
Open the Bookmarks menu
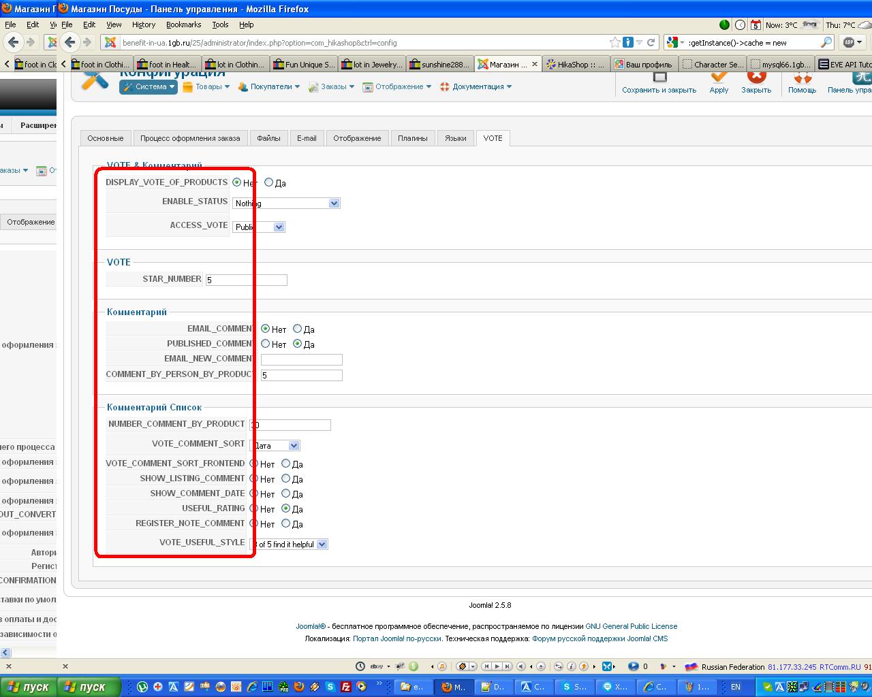tap(183, 25)
